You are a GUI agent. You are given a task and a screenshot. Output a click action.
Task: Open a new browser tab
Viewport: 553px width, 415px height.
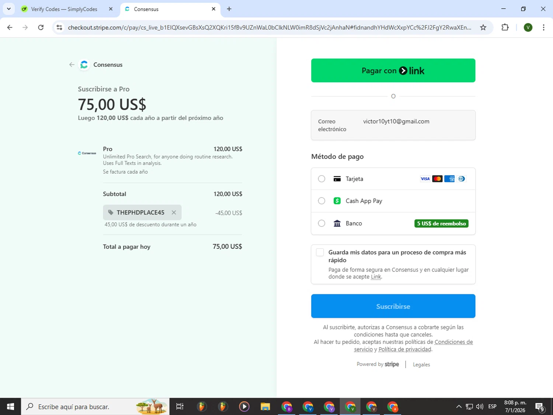coord(229,9)
